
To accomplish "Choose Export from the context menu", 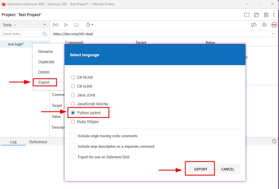I will (x=44, y=82).
